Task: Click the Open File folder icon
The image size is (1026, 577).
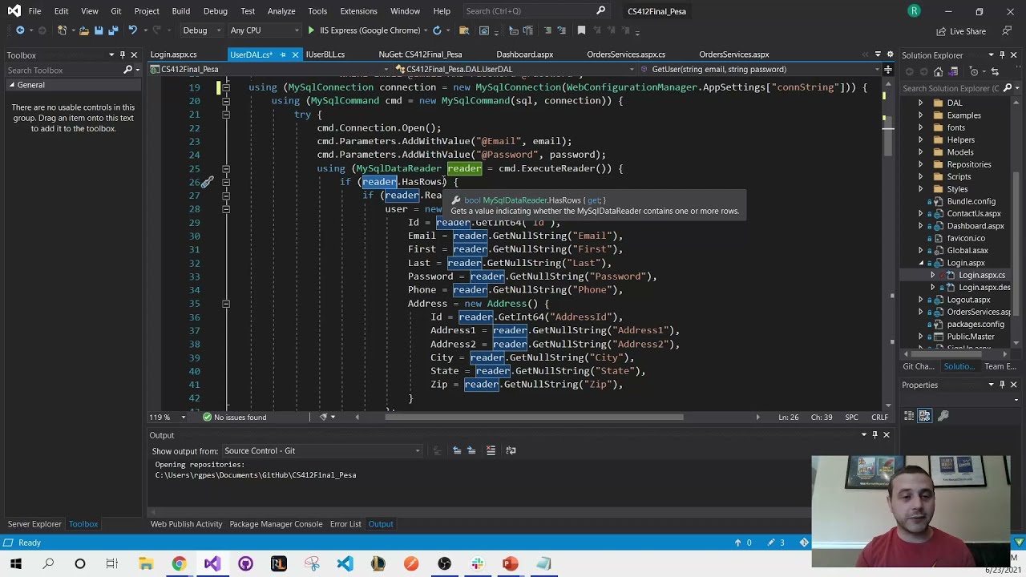Action: click(x=83, y=30)
